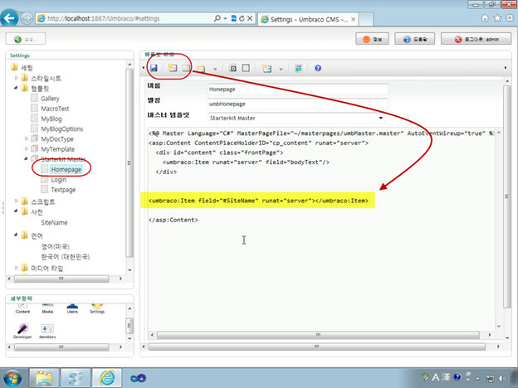Select the Homepage template in tree

coord(66,170)
